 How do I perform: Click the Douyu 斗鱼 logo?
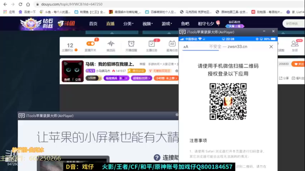click(x=66, y=24)
